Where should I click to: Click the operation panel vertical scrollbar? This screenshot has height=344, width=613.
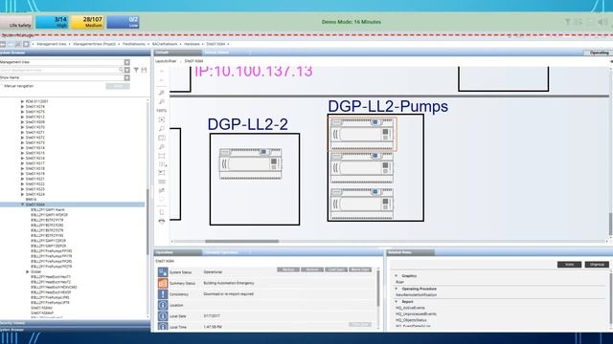click(x=378, y=289)
